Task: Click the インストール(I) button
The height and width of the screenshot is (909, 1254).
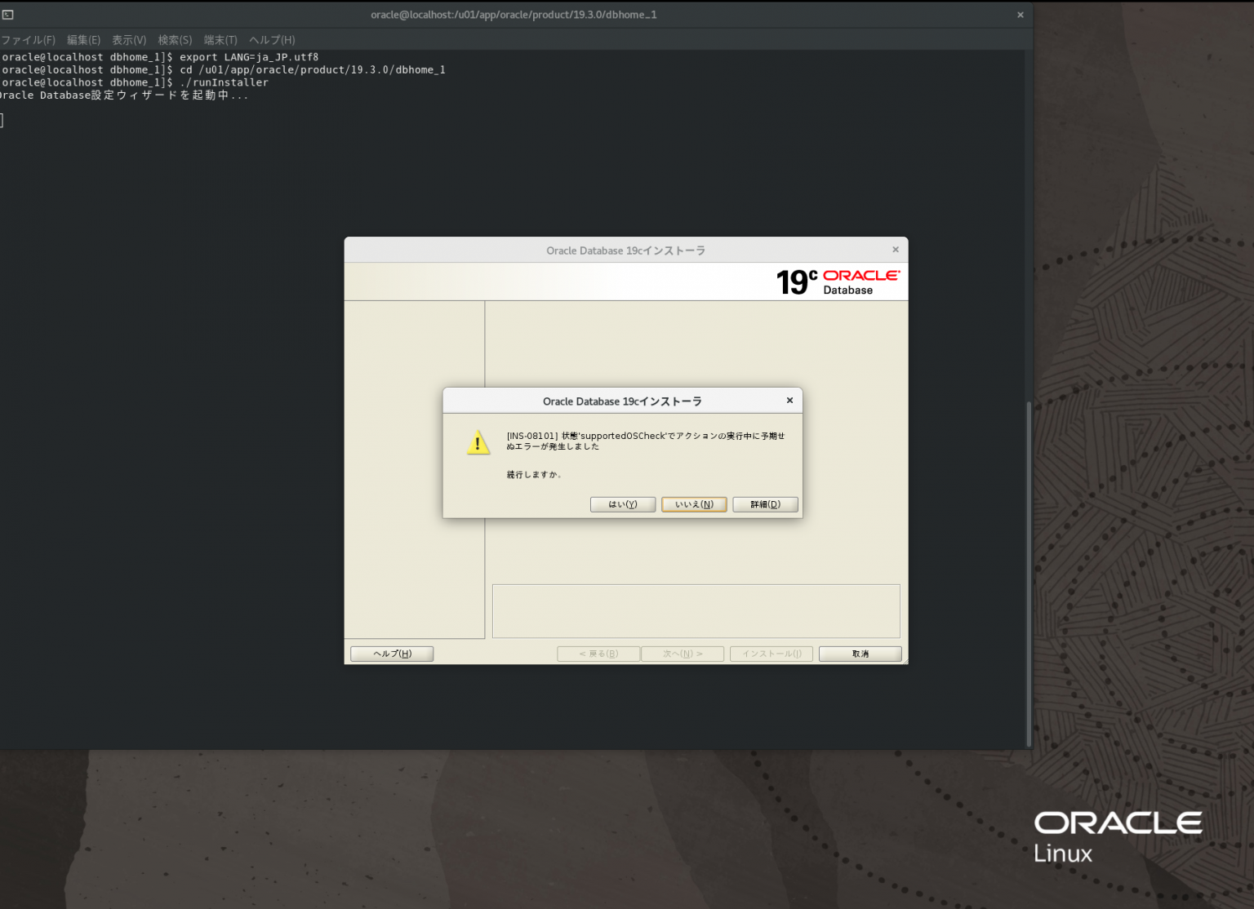Action: pyautogui.click(x=771, y=654)
